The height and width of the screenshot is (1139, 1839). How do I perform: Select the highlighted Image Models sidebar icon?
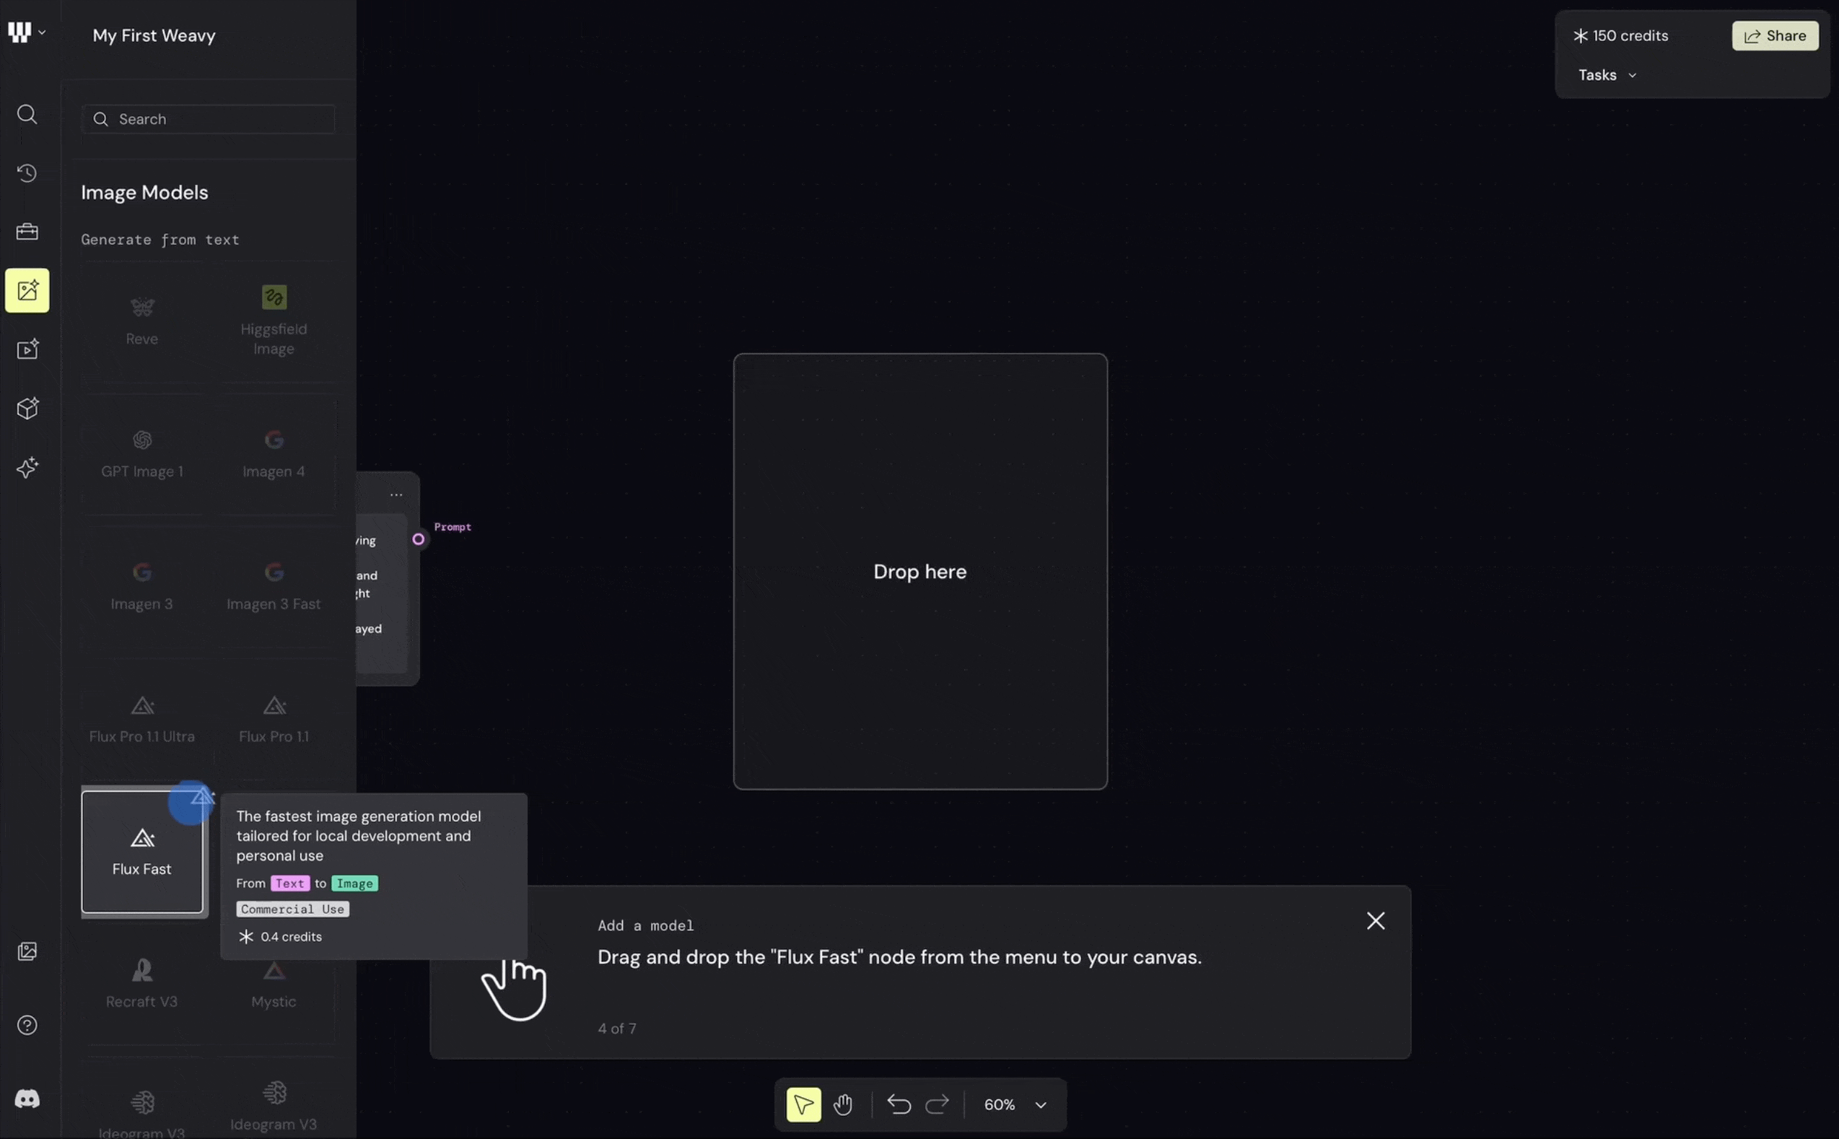point(27,290)
